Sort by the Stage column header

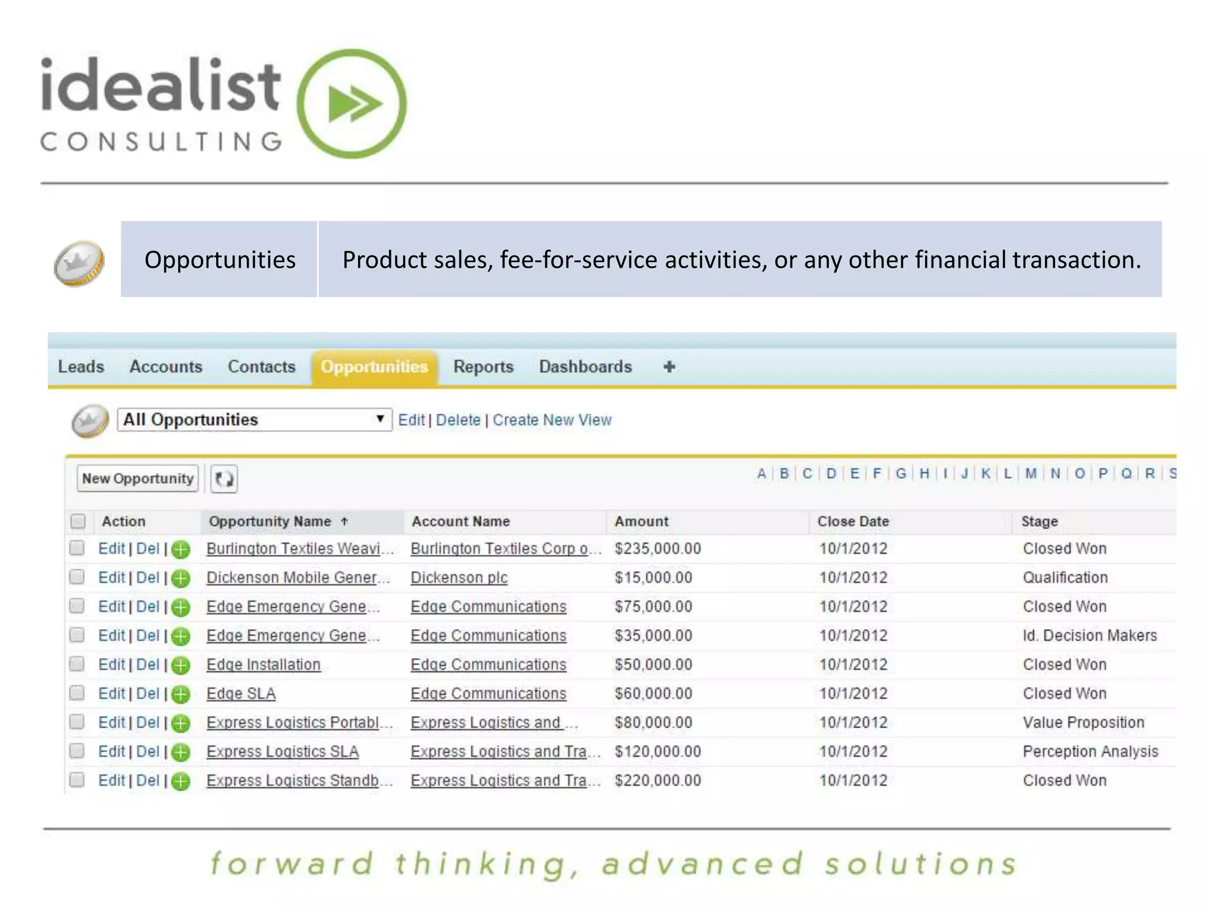click(1040, 521)
